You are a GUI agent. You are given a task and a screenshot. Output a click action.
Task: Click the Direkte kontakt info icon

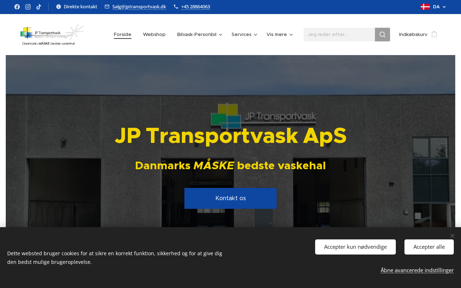59,6
